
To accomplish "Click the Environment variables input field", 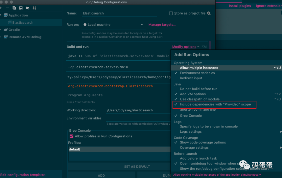I will pyautogui.click(x=138, y=118).
